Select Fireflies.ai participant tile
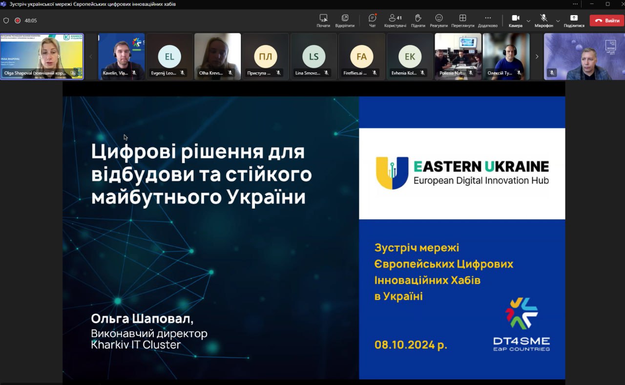 pos(361,57)
